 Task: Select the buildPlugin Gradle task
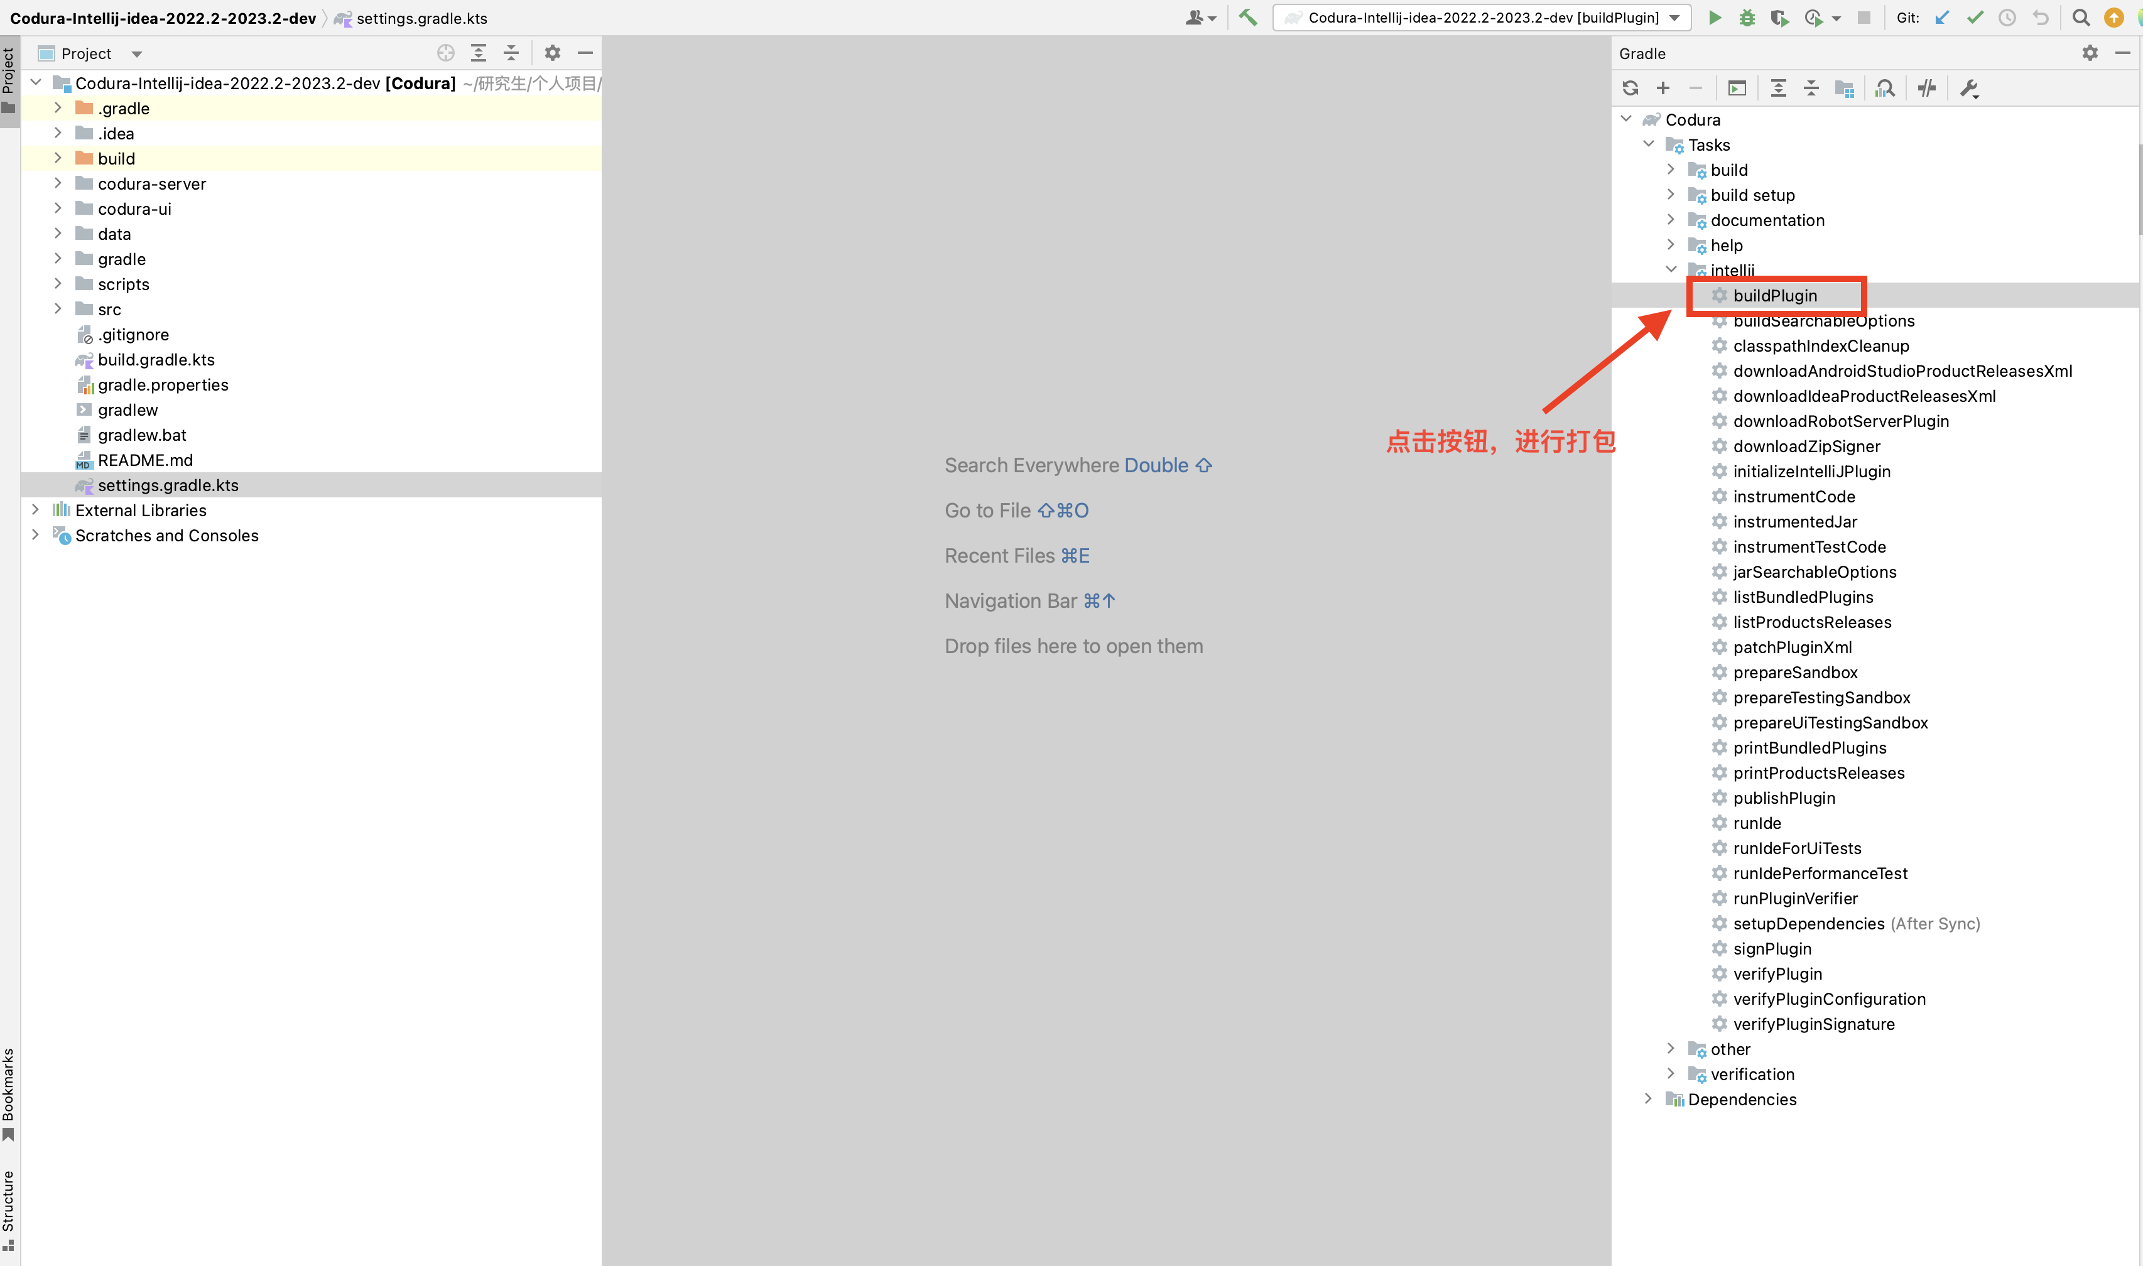(1774, 295)
